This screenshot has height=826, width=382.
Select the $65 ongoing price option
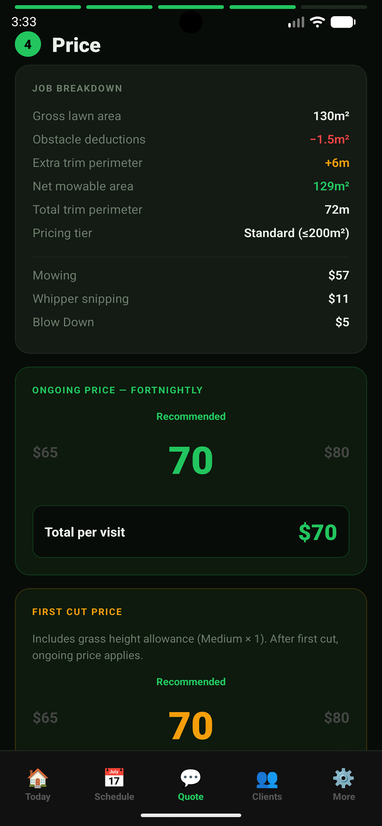pyautogui.click(x=45, y=453)
